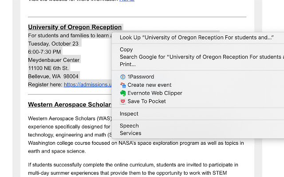Select Print... in the context menu
284x177 pixels.
coord(128,64)
